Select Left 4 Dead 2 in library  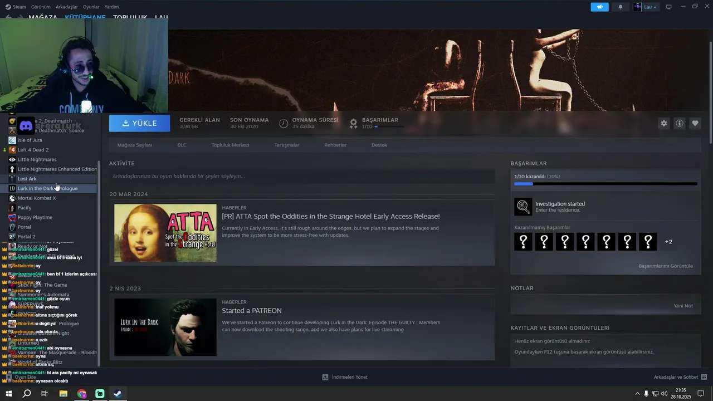33,150
